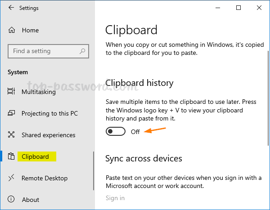The height and width of the screenshot is (210, 270).
Task: Go to Settings Home
Action: 30,30
